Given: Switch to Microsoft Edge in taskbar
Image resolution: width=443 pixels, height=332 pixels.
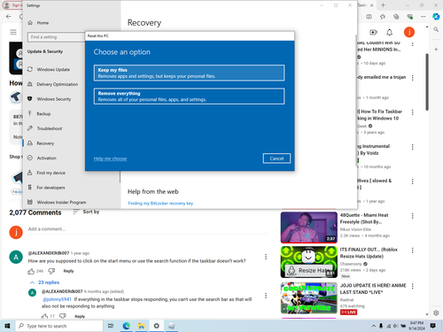Looking at the screenshot, I should pyautogui.click(x=127, y=326).
